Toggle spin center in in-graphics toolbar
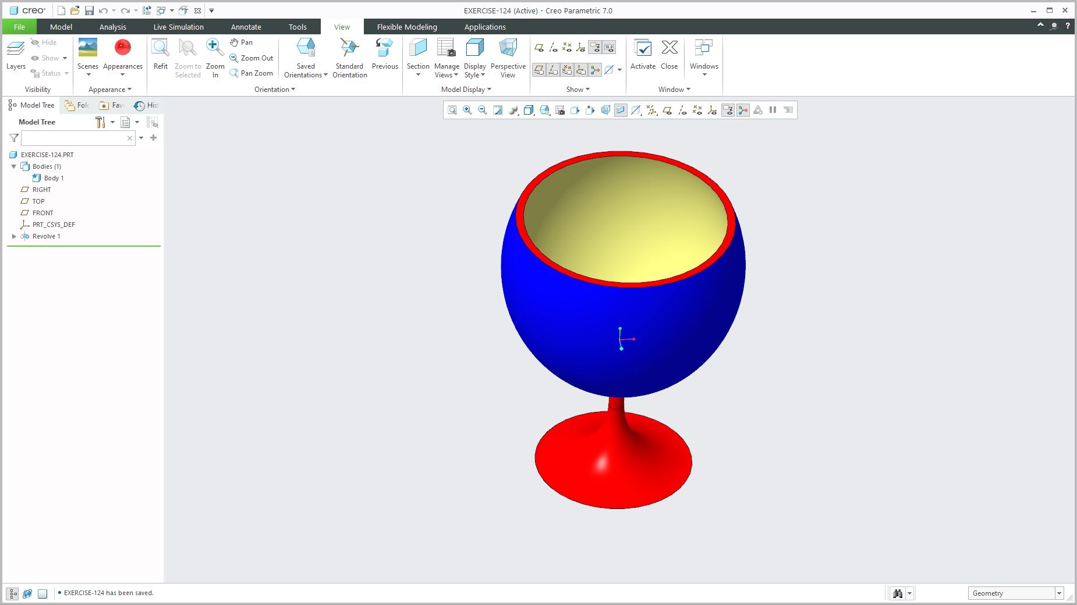Viewport: 1077px width, 605px height. pyautogui.click(x=743, y=110)
